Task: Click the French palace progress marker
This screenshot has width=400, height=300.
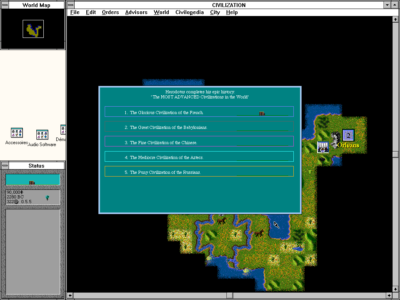Action: [x=262, y=114]
